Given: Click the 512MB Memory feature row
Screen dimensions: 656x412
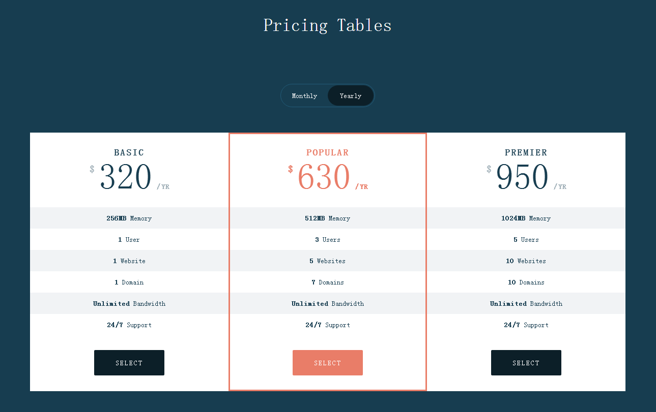Looking at the screenshot, I should click(x=328, y=218).
